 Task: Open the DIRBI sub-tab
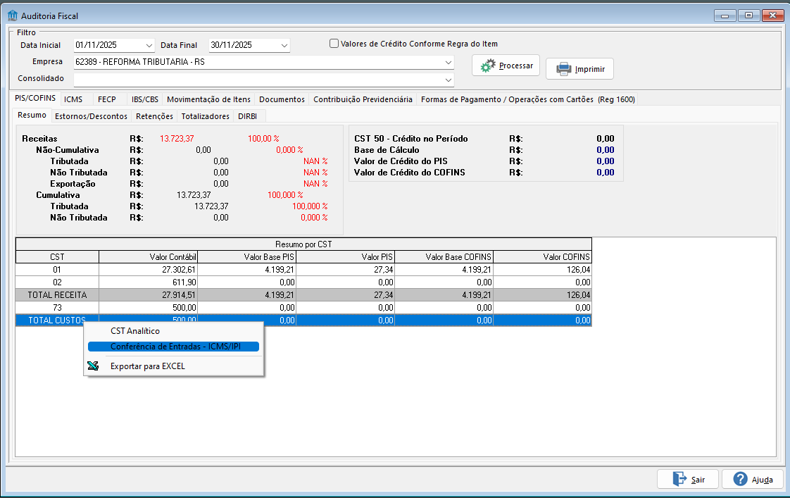coord(248,116)
